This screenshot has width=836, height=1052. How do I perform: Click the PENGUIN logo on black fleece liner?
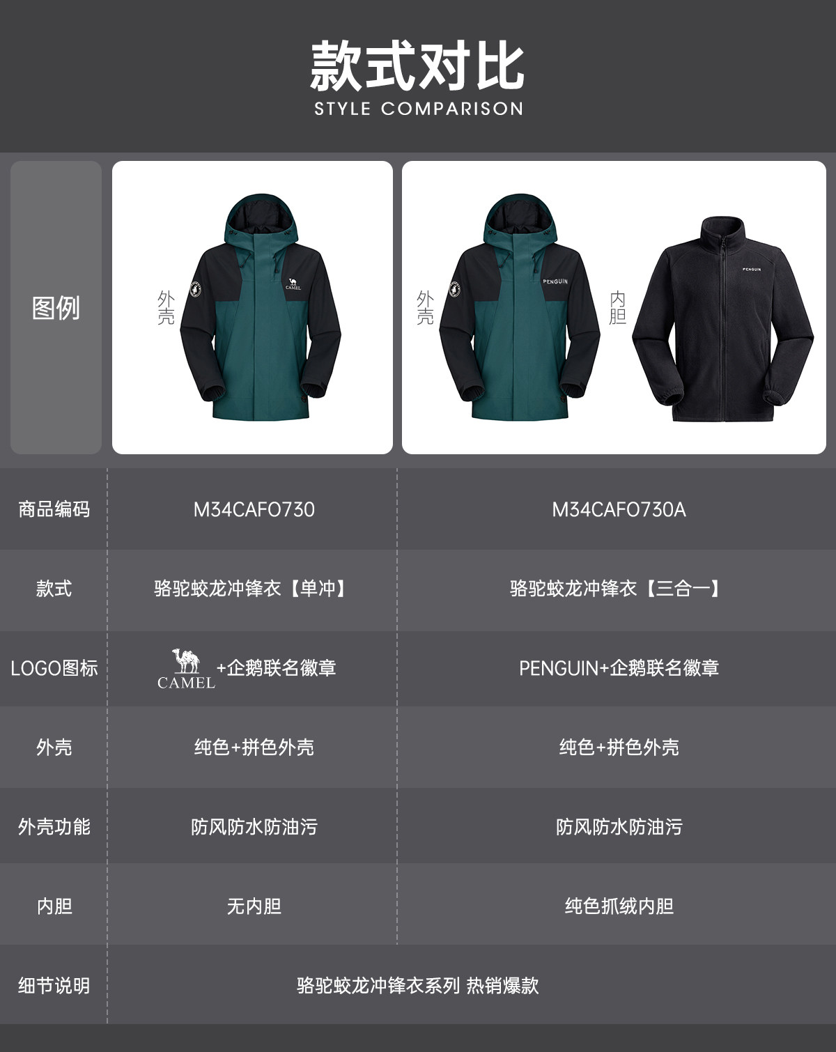point(752,269)
